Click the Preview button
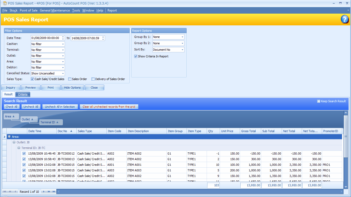 pos(31,88)
